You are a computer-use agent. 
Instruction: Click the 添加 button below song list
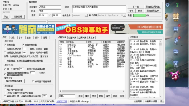80,96
